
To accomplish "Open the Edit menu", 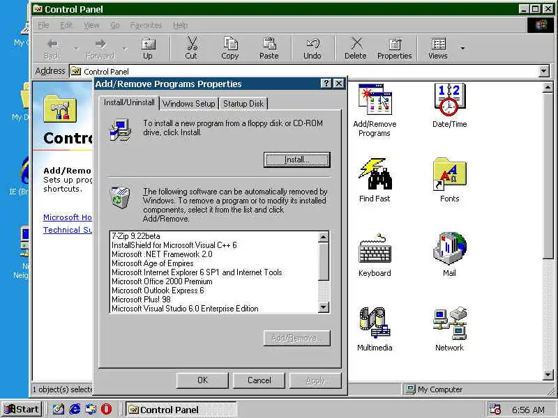I will coord(66,25).
